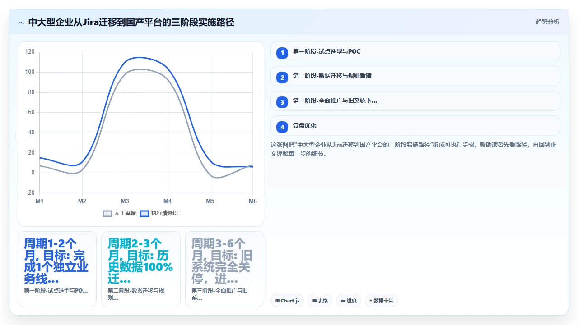Click the 人工摩擦 gray legend swatch

[x=107, y=213]
